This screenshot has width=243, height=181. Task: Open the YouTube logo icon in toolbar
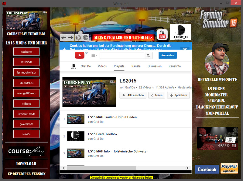(162, 35)
